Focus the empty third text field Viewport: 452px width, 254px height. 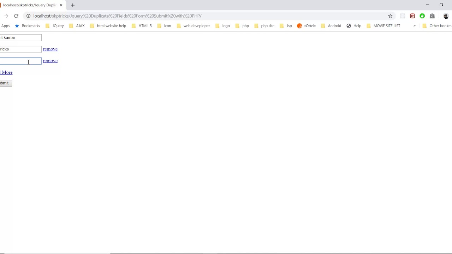pyautogui.click(x=20, y=61)
